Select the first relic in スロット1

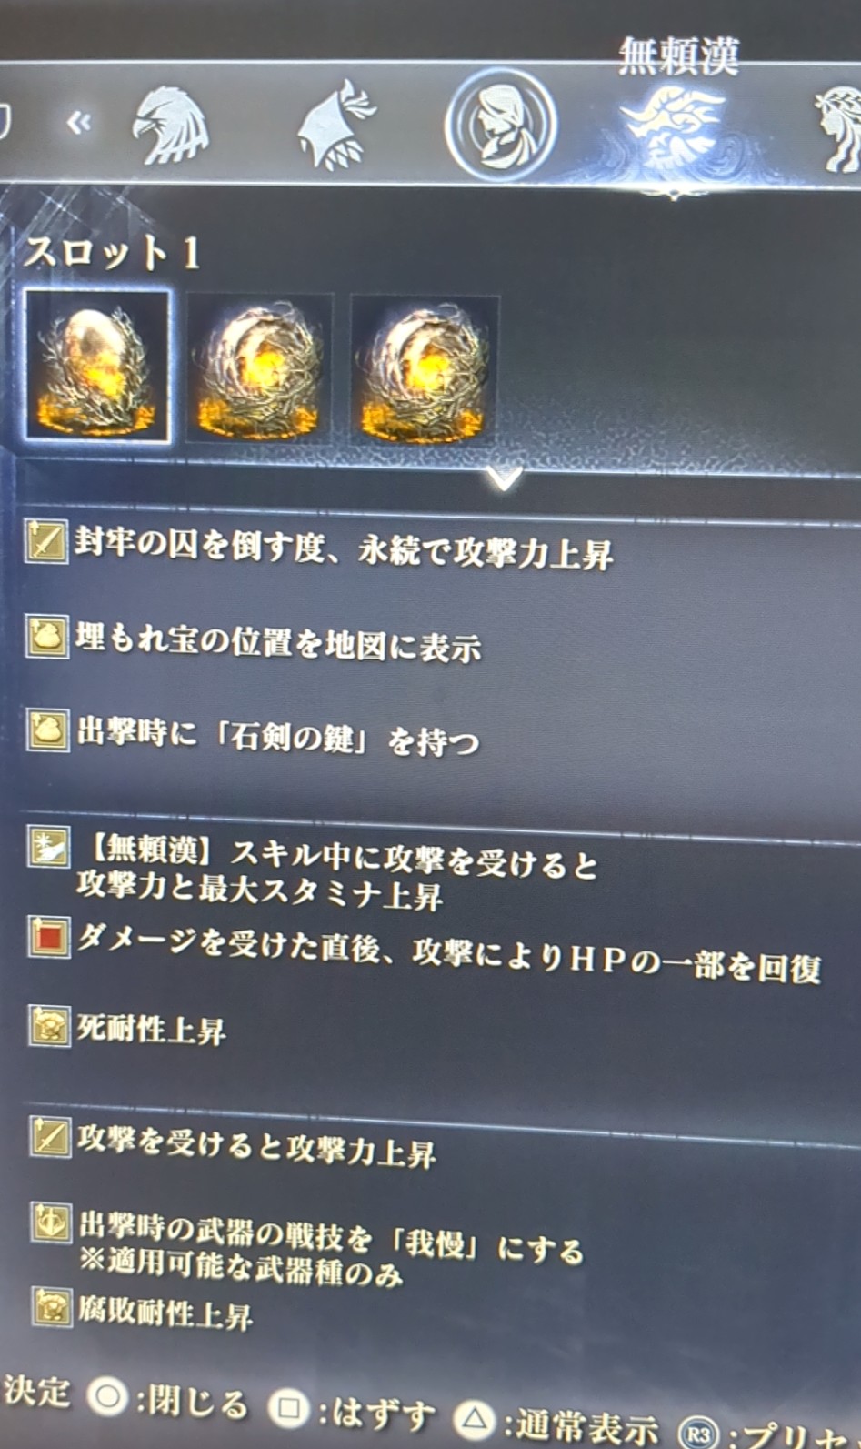pyautogui.click(x=97, y=367)
